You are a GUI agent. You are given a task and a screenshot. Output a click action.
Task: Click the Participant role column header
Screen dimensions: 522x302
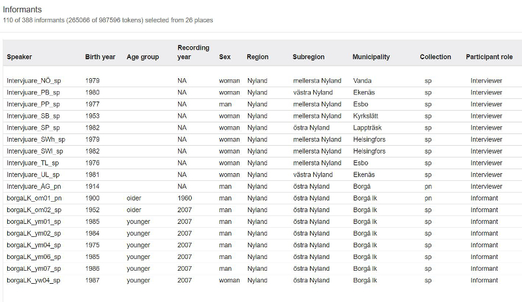(x=489, y=57)
